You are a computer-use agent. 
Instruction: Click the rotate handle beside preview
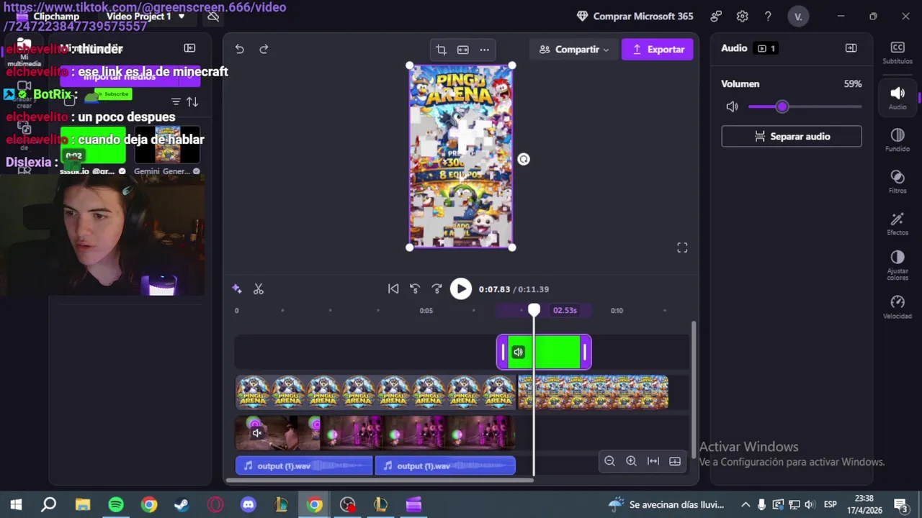point(524,159)
